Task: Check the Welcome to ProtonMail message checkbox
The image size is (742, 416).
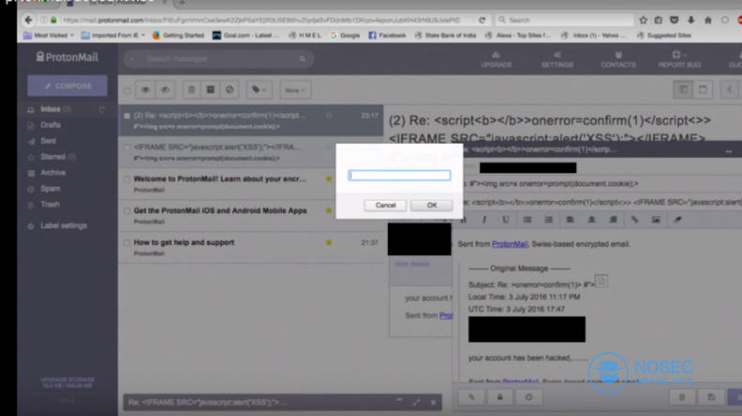Action: coord(127,179)
